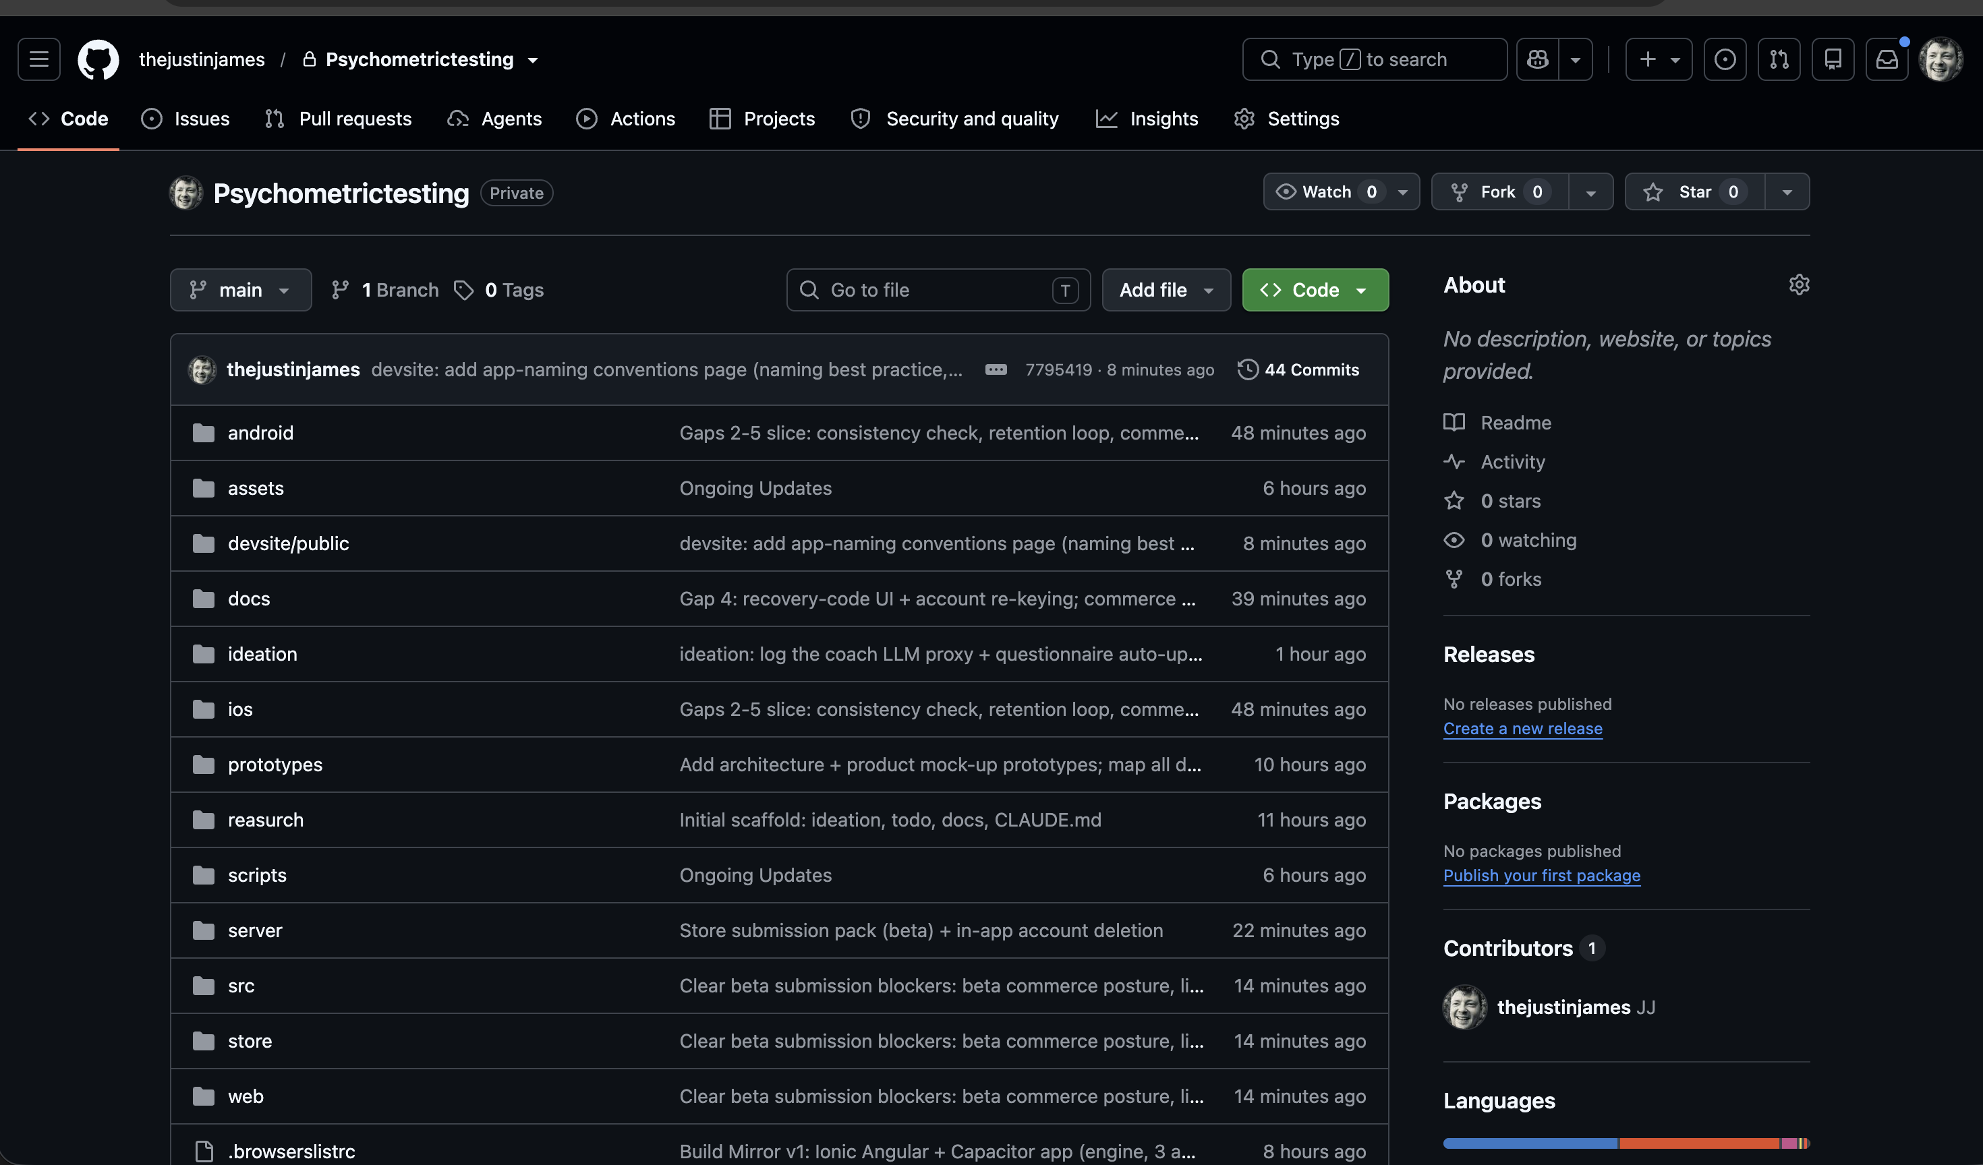Open the prototypes folder
This screenshot has width=1983, height=1165.
coord(275,765)
